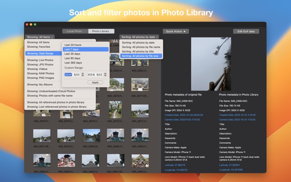The height and width of the screenshot is (182, 291).
Task: Select Sorting: All photos by file size
Action: tap(141, 56)
